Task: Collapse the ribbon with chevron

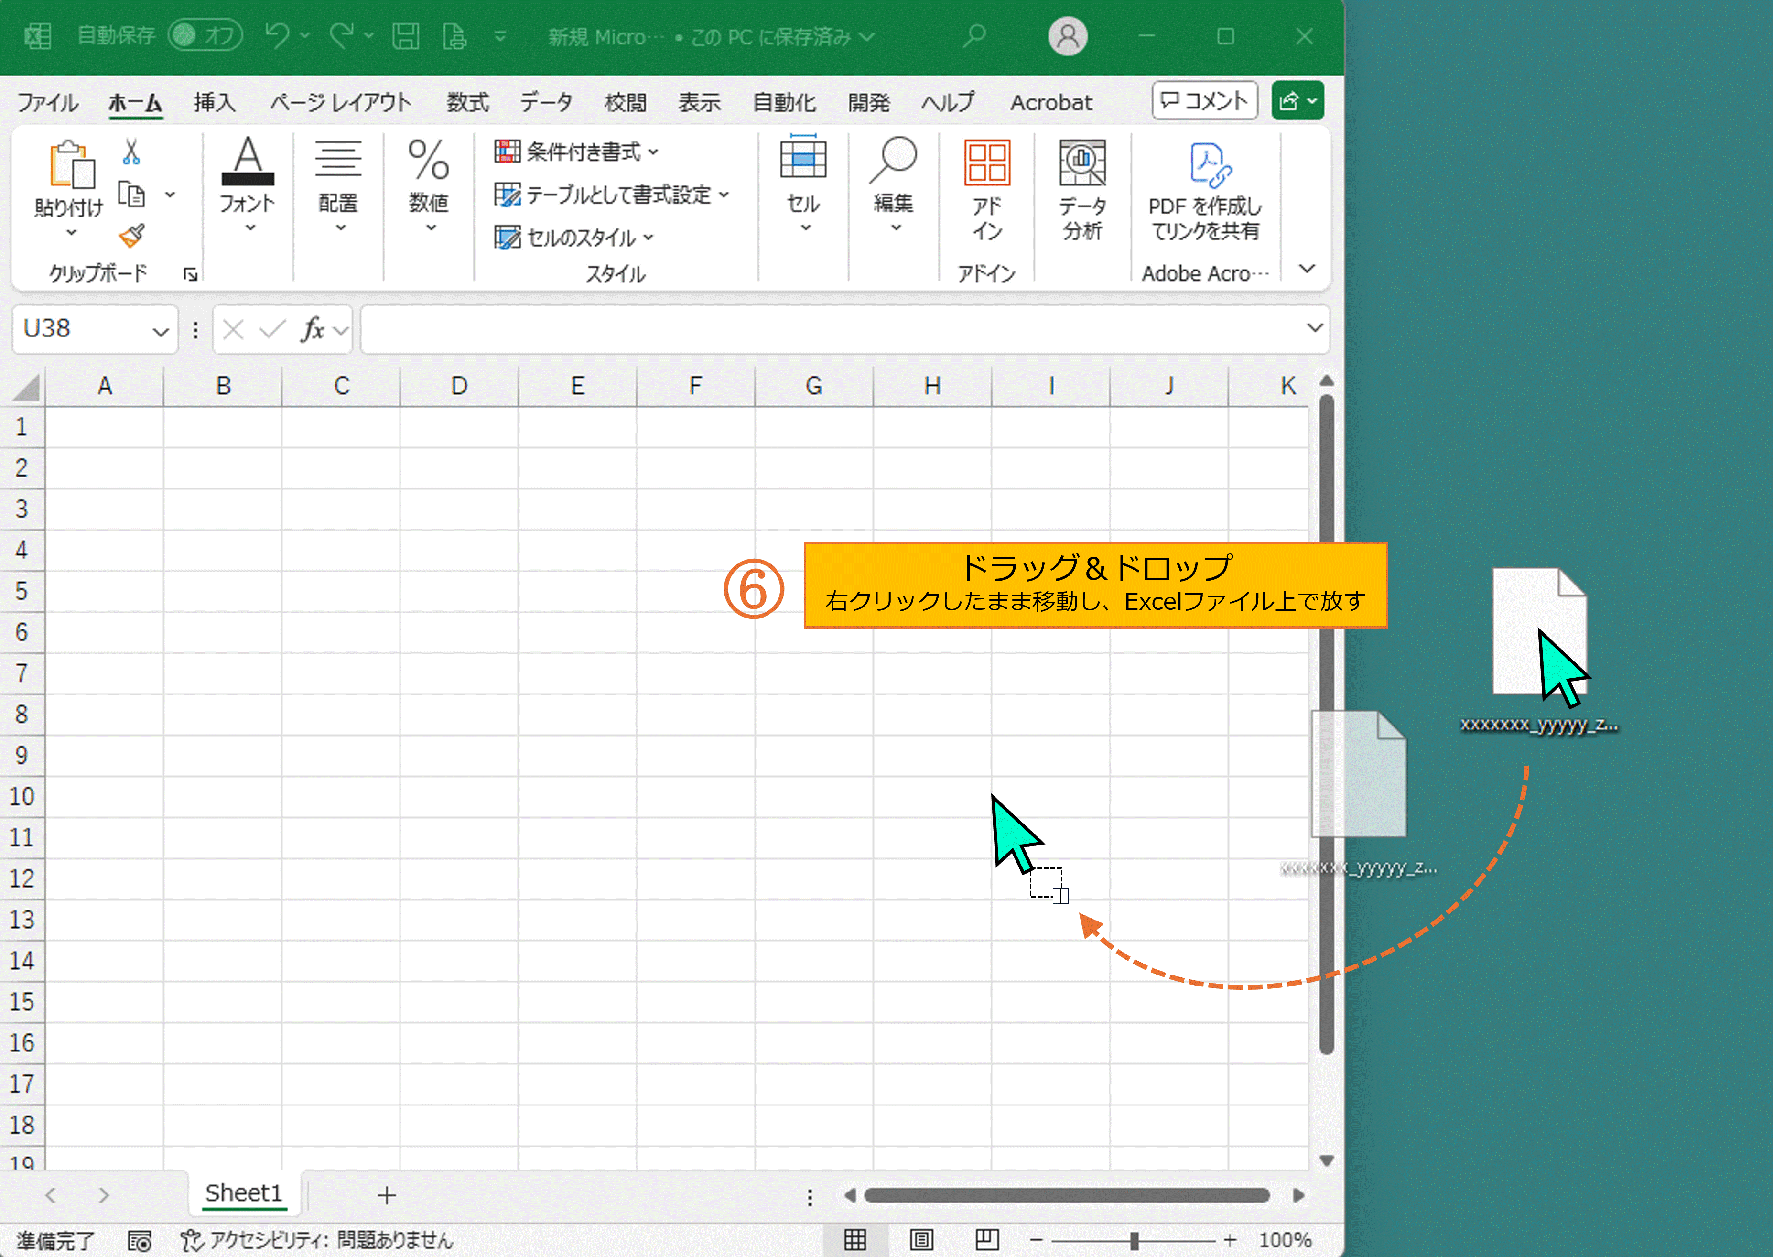Action: tap(1307, 269)
